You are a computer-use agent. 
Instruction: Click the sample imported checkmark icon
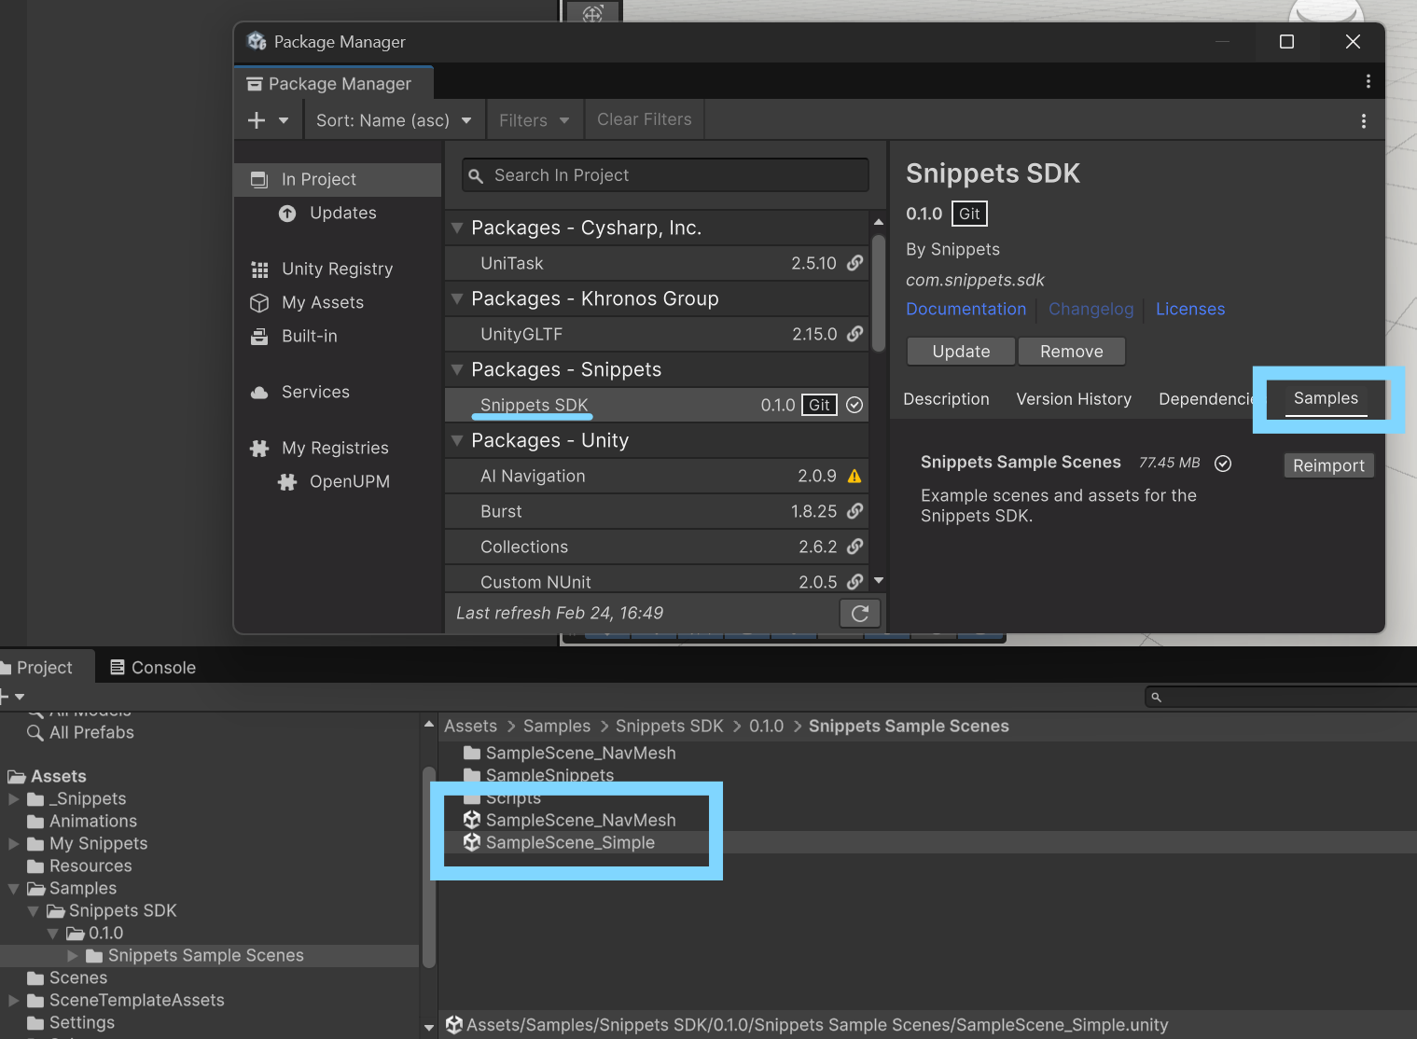click(x=1223, y=464)
